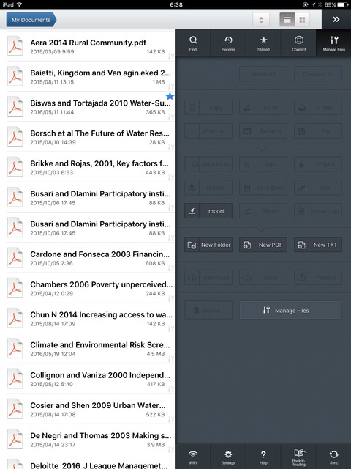
Task: Click the Import button
Action: [x=208, y=211]
